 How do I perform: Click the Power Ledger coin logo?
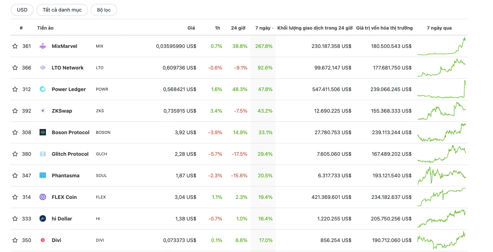pyautogui.click(x=43, y=89)
